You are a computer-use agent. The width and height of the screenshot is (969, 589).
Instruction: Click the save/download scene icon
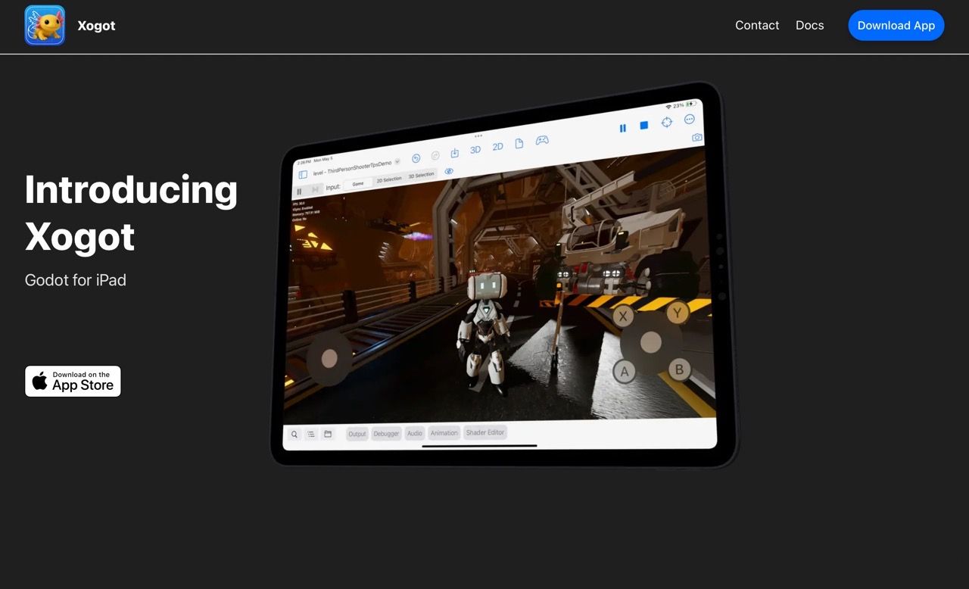click(455, 152)
